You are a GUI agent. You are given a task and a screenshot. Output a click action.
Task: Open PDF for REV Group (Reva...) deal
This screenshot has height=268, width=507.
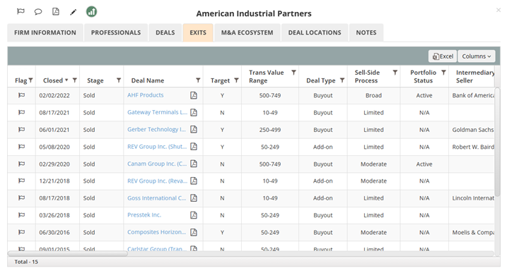point(194,181)
